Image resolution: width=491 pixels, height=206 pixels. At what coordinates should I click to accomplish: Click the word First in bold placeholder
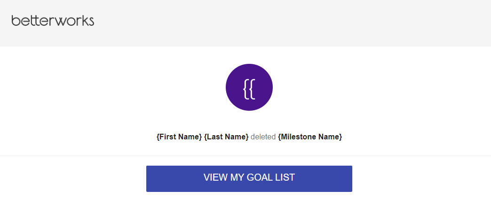[x=167, y=137]
